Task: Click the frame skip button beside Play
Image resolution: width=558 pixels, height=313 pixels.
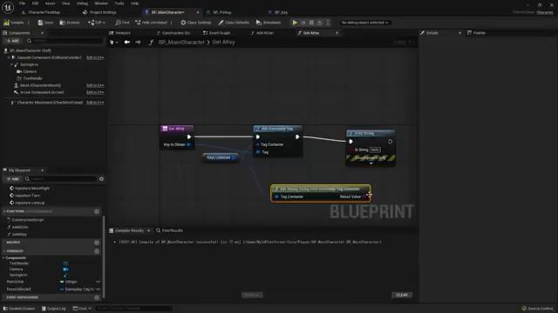Action: (303, 23)
